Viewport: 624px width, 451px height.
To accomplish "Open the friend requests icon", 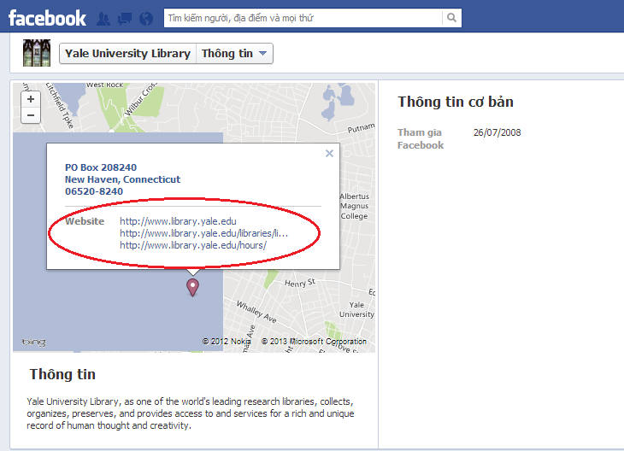I will [103, 18].
